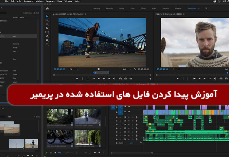Click Program monitor timecode 00:00:53:11
The width and height of the screenshot is (229, 157).
pos(162,69)
